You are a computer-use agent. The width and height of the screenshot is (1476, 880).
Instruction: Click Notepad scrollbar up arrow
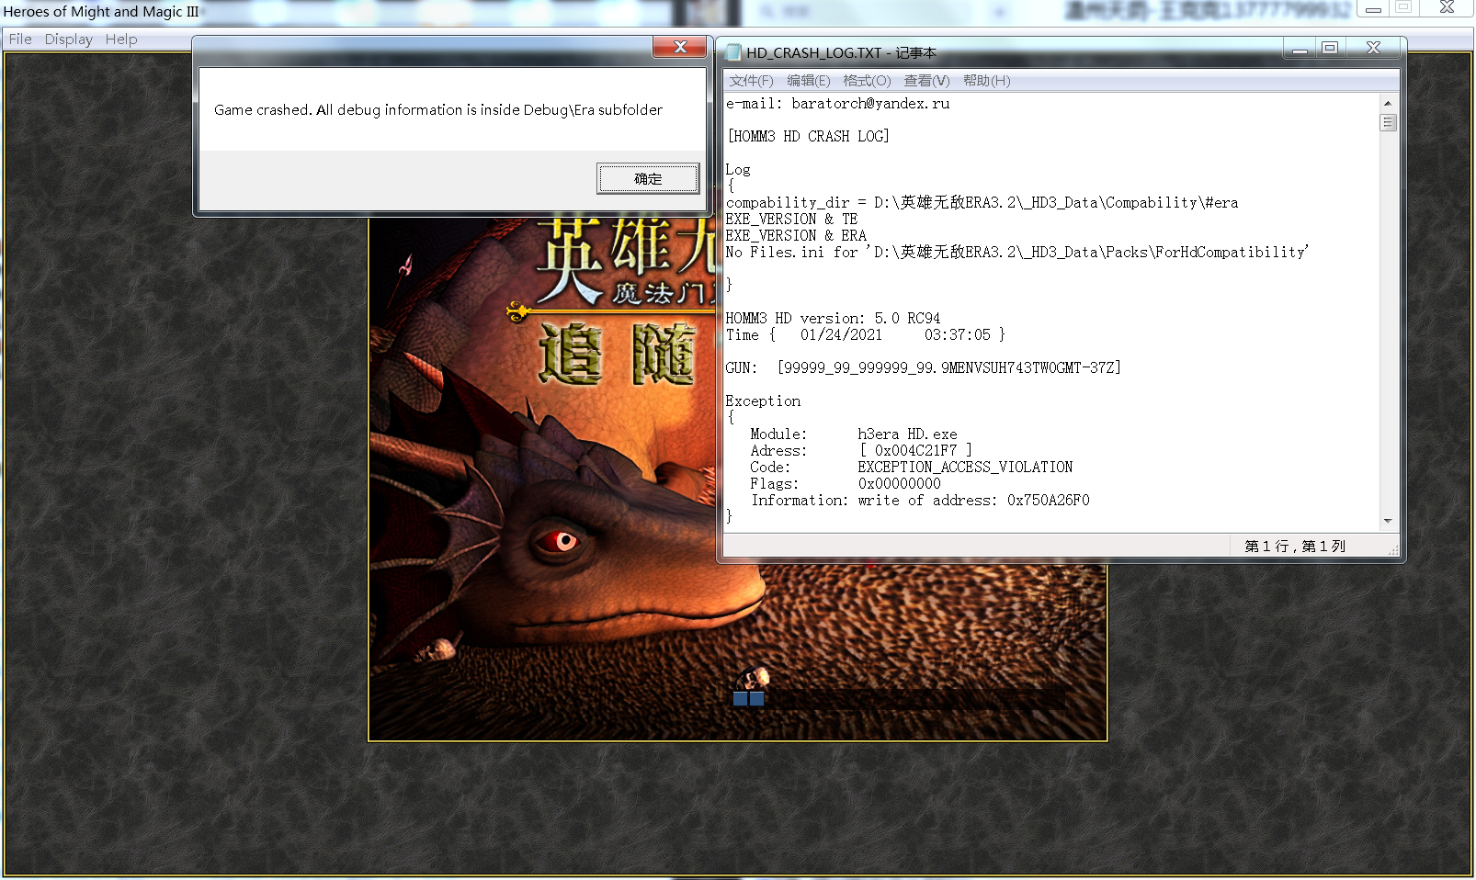(x=1388, y=103)
